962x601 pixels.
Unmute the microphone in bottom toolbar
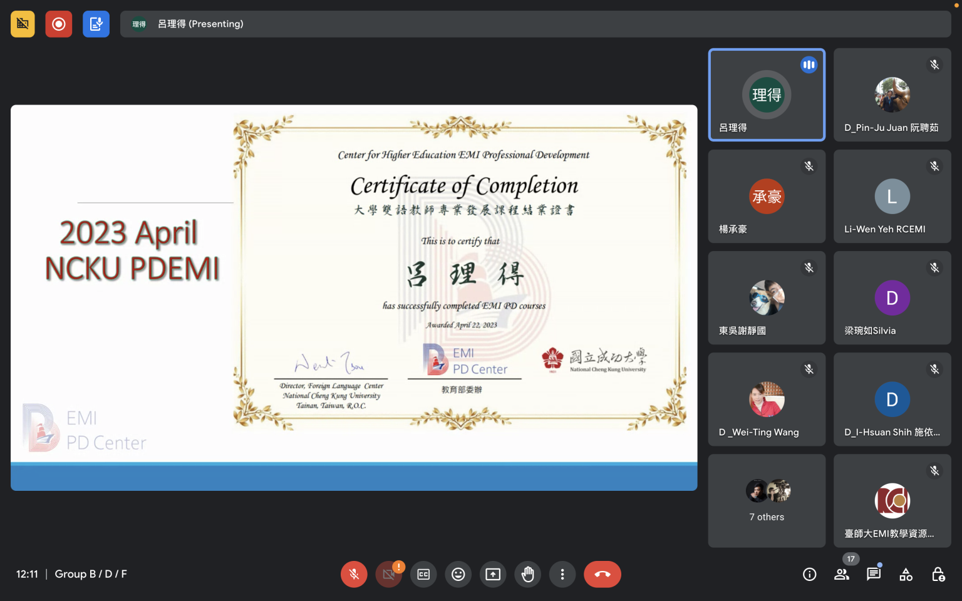[354, 574]
